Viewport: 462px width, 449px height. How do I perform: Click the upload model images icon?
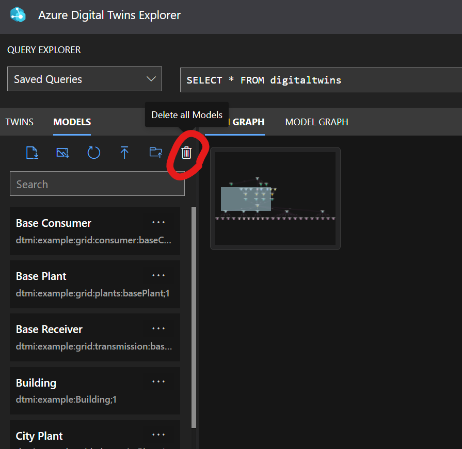coord(63,153)
